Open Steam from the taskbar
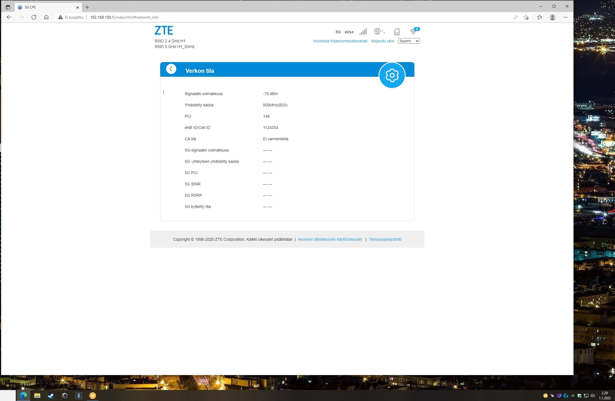Viewport: 615px width, 401px height. tap(51, 396)
